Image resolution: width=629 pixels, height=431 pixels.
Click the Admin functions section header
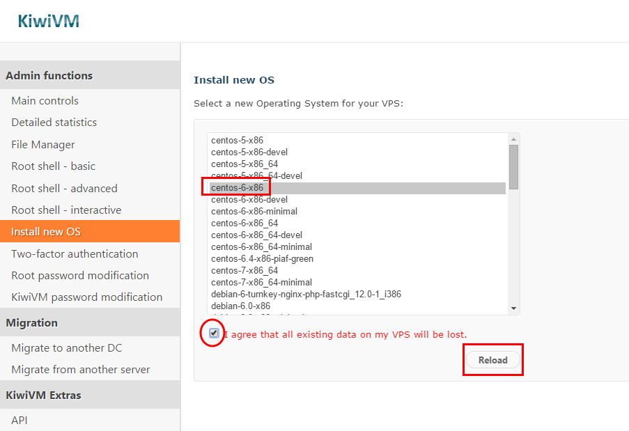click(x=90, y=75)
